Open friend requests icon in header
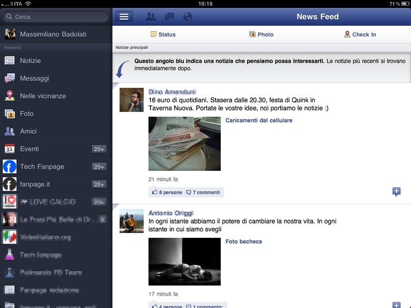This screenshot has width=411, height=308. click(151, 17)
